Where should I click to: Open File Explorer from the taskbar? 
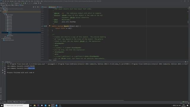pyautogui.click(x=34, y=106)
